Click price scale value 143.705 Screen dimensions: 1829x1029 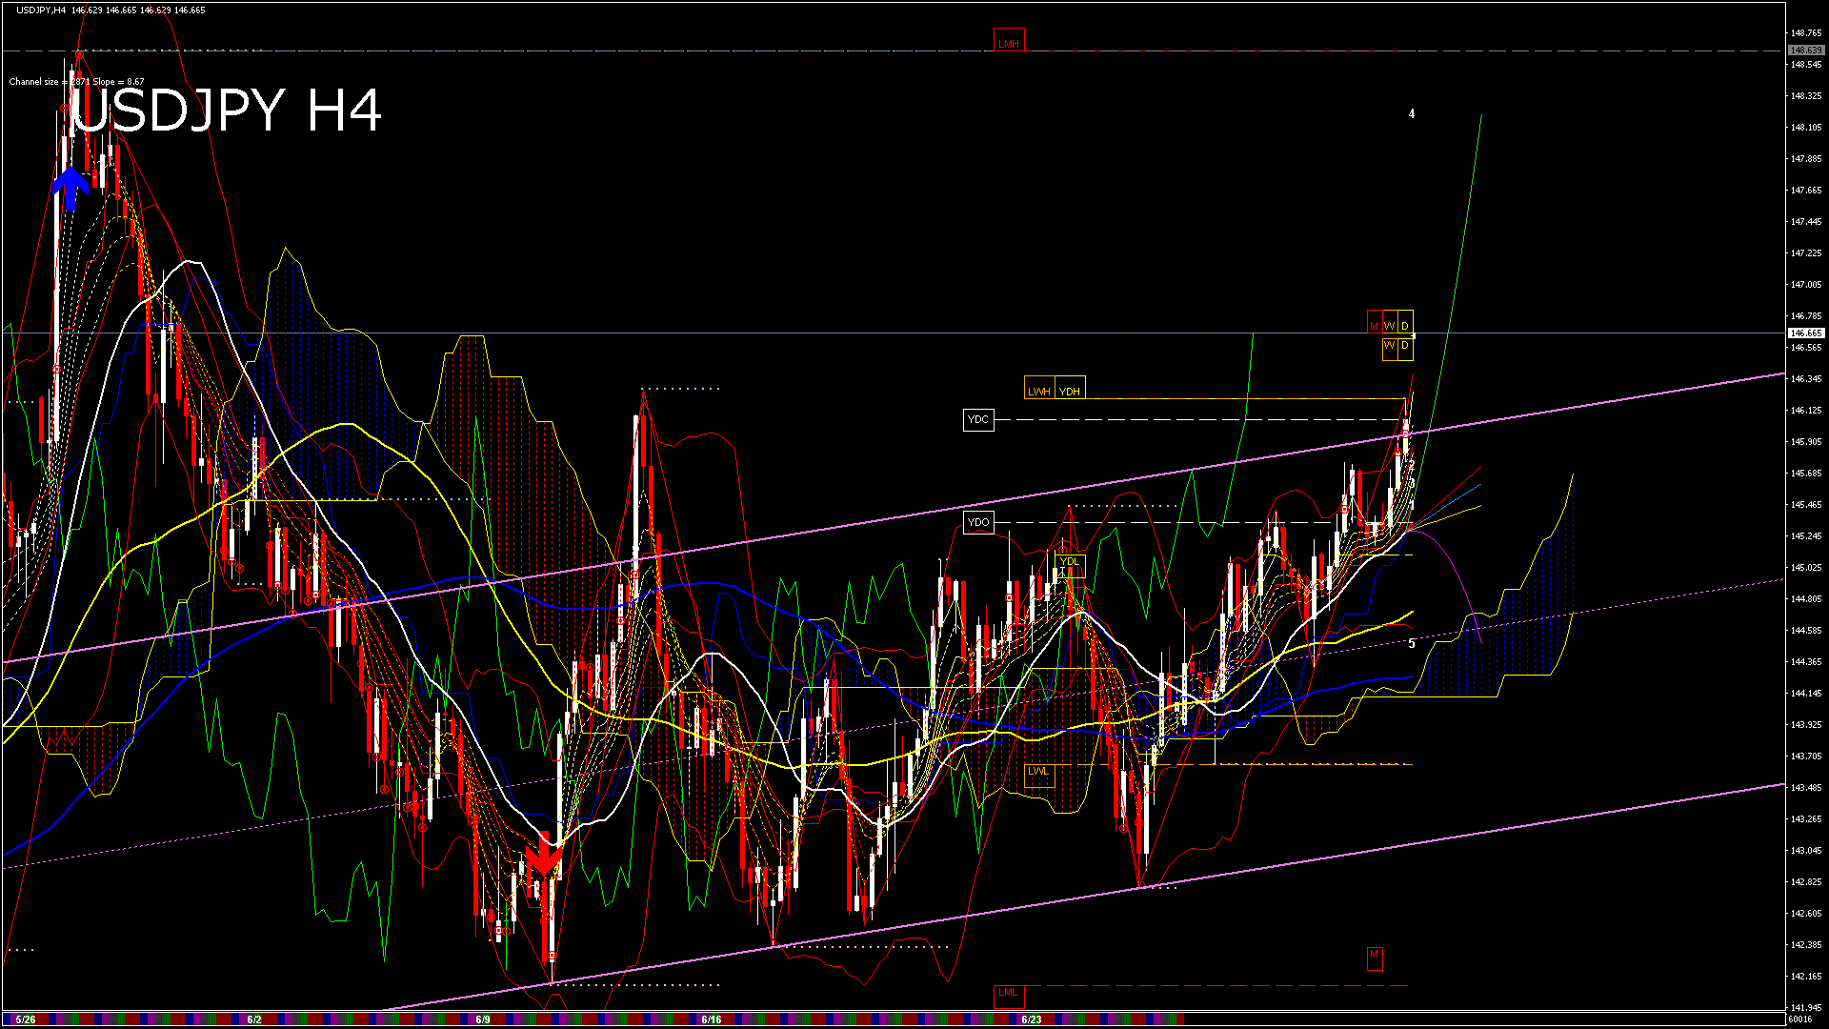click(1806, 757)
